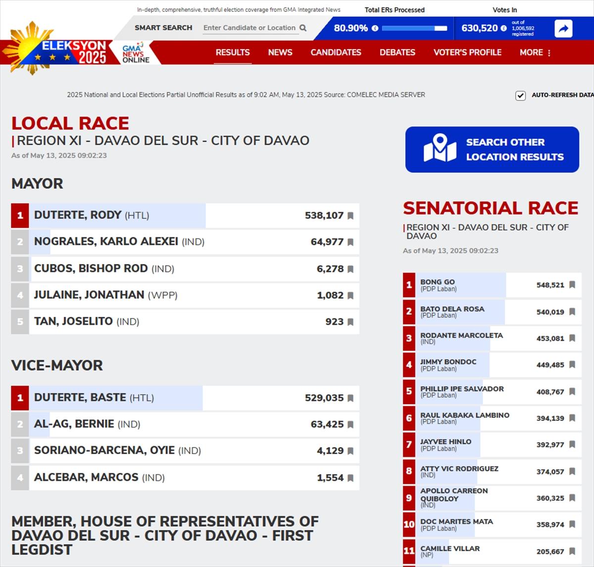Bookmark Al-Ag, Bernie vice-mayor result
Screen dimensions: 594x567
(x=350, y=424)
